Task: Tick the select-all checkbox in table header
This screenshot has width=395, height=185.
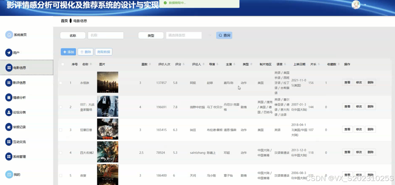Action: [63, 64]
